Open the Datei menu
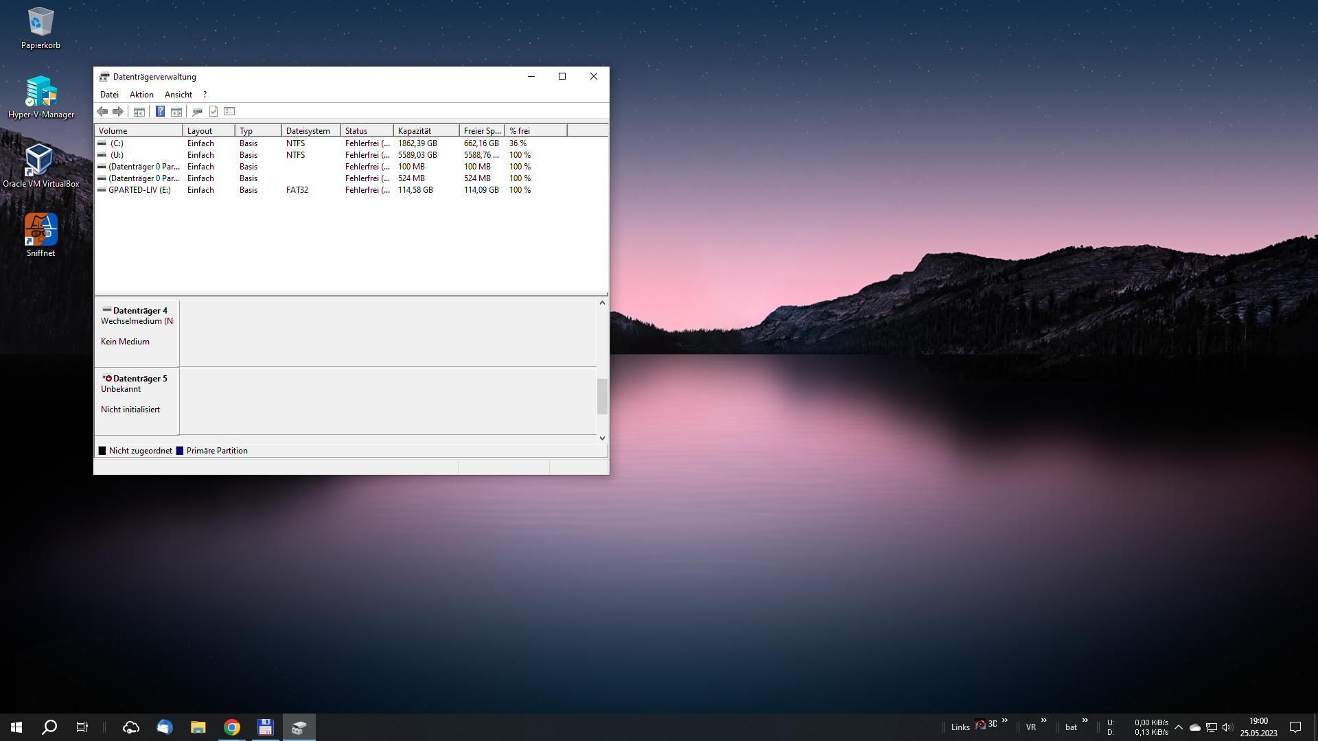1318x741 pixels. pyautogui.click(x=109, y=95)
